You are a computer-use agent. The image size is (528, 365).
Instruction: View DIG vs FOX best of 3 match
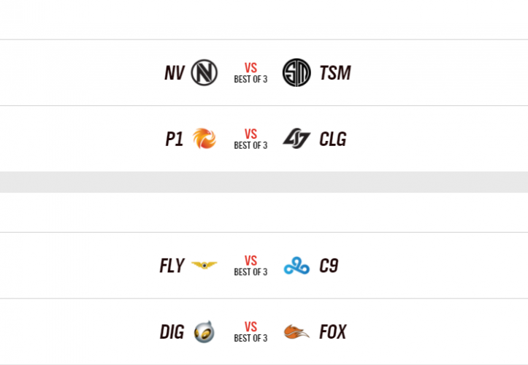[x=250, y=332]
